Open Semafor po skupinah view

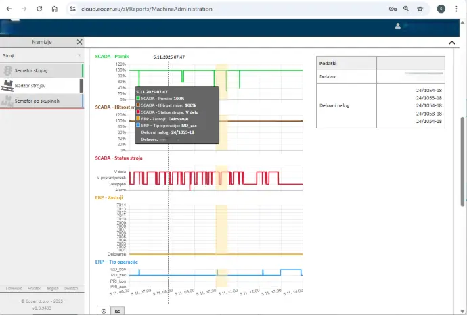42,101
